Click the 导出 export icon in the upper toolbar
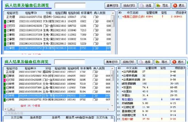 click(x=158, y=6)
